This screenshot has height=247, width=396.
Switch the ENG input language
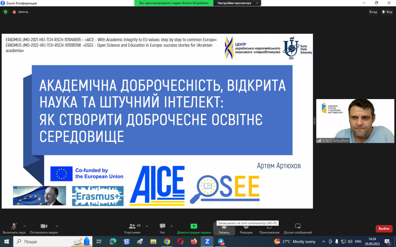coord(358,241)
